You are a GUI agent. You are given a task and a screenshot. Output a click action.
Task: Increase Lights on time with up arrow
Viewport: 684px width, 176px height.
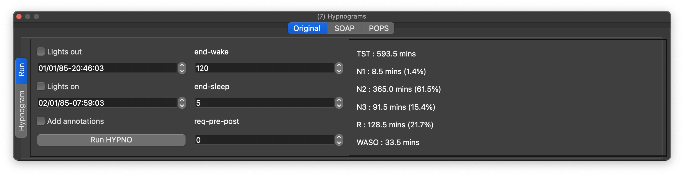tap(182, 100)
